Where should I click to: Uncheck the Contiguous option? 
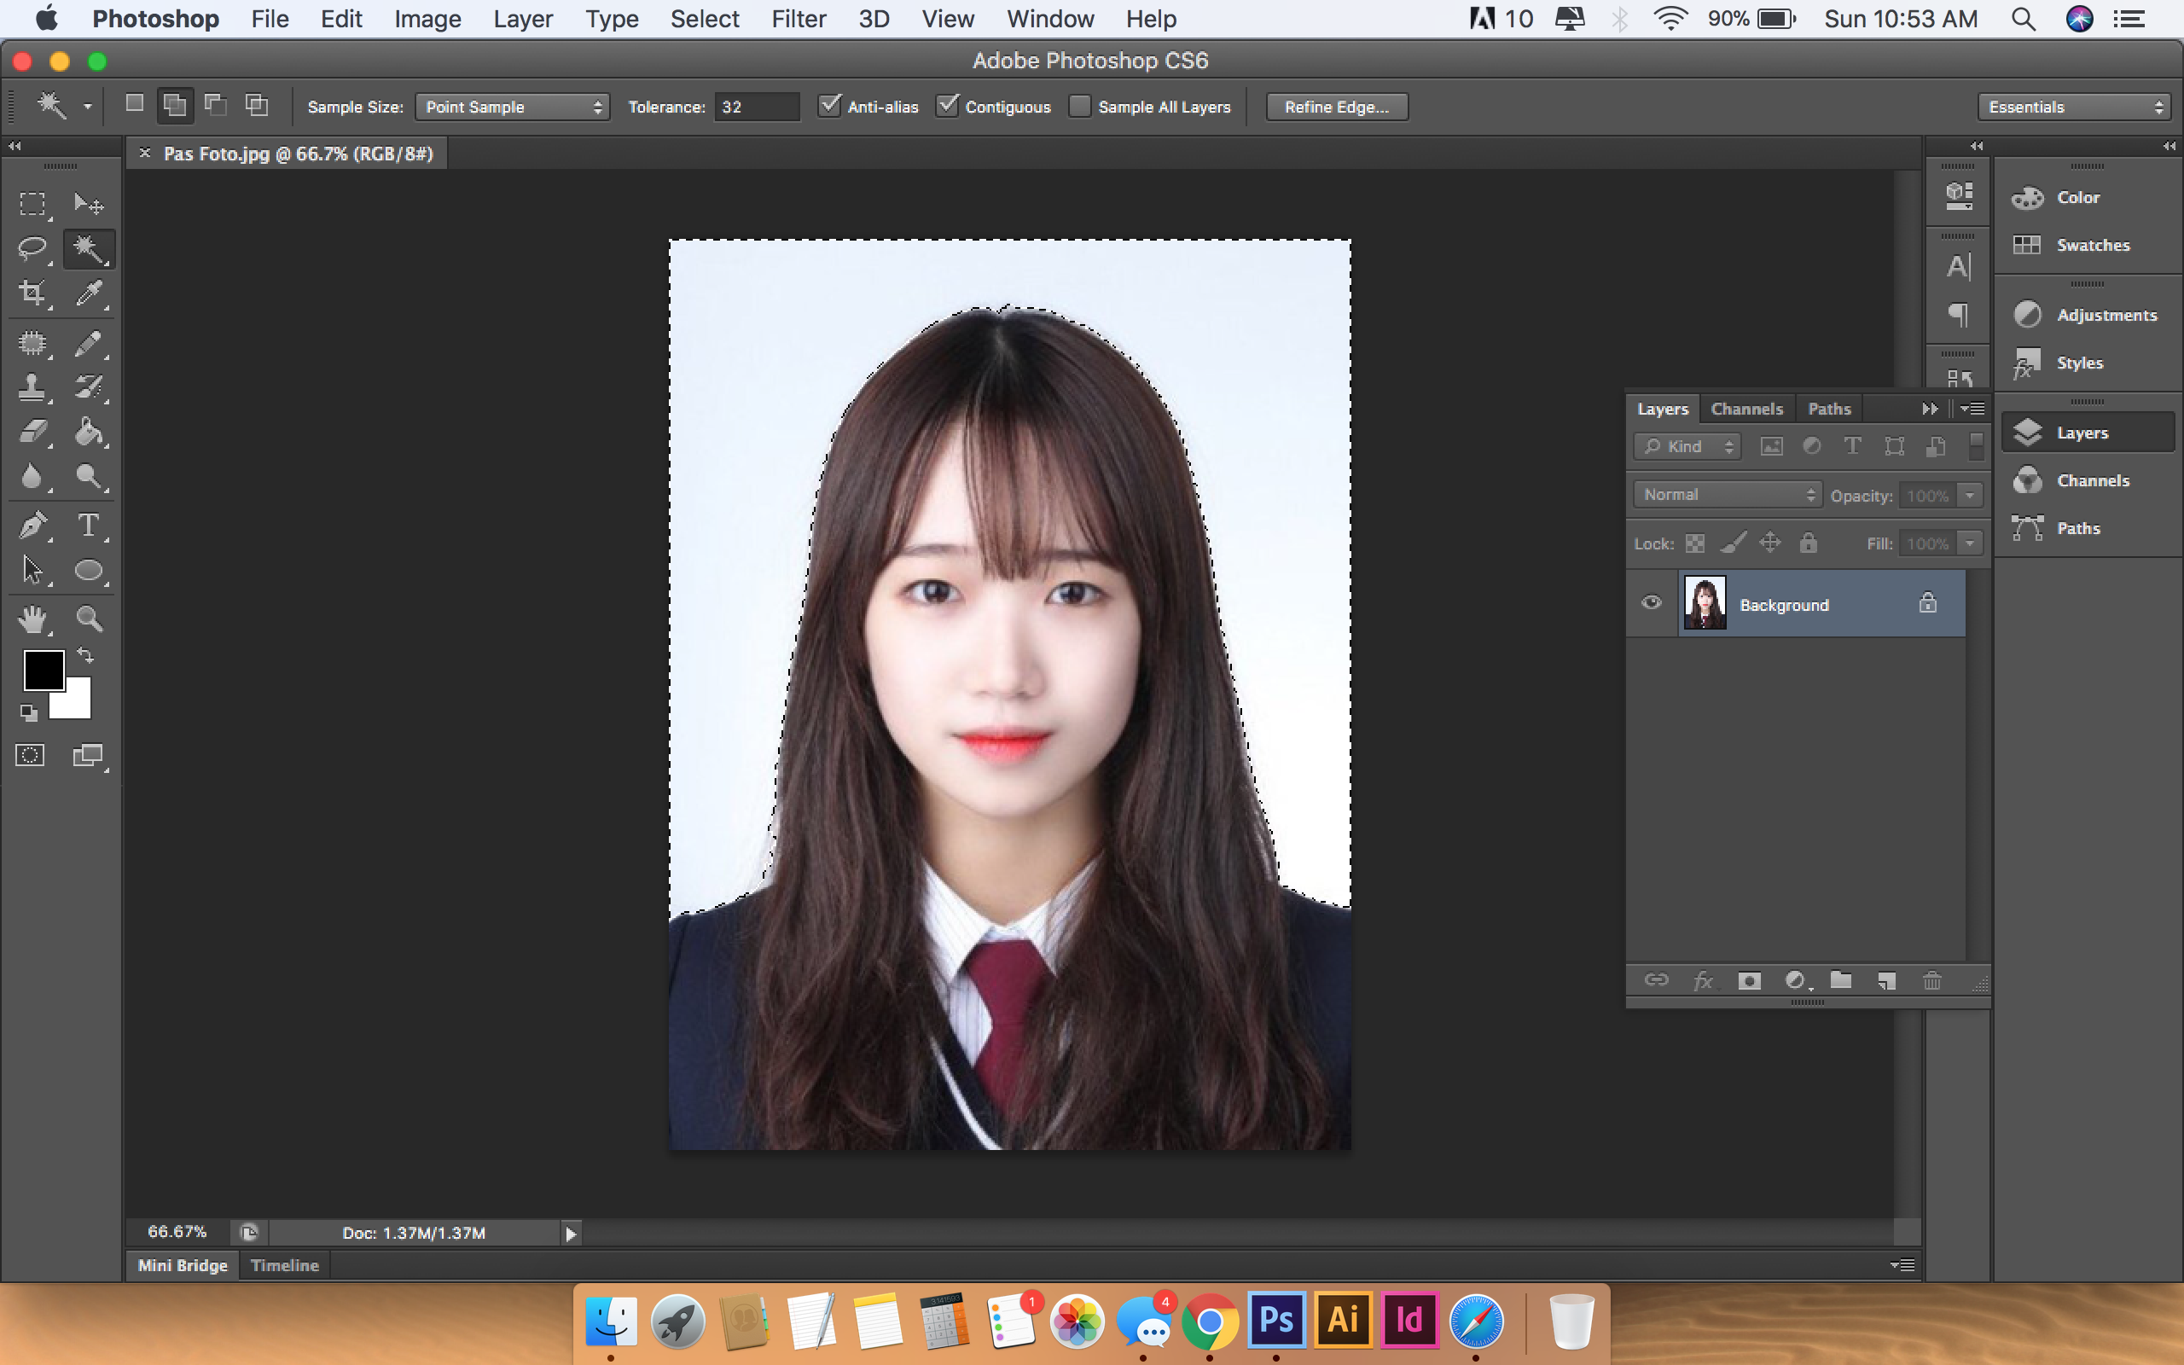(947, 106)
